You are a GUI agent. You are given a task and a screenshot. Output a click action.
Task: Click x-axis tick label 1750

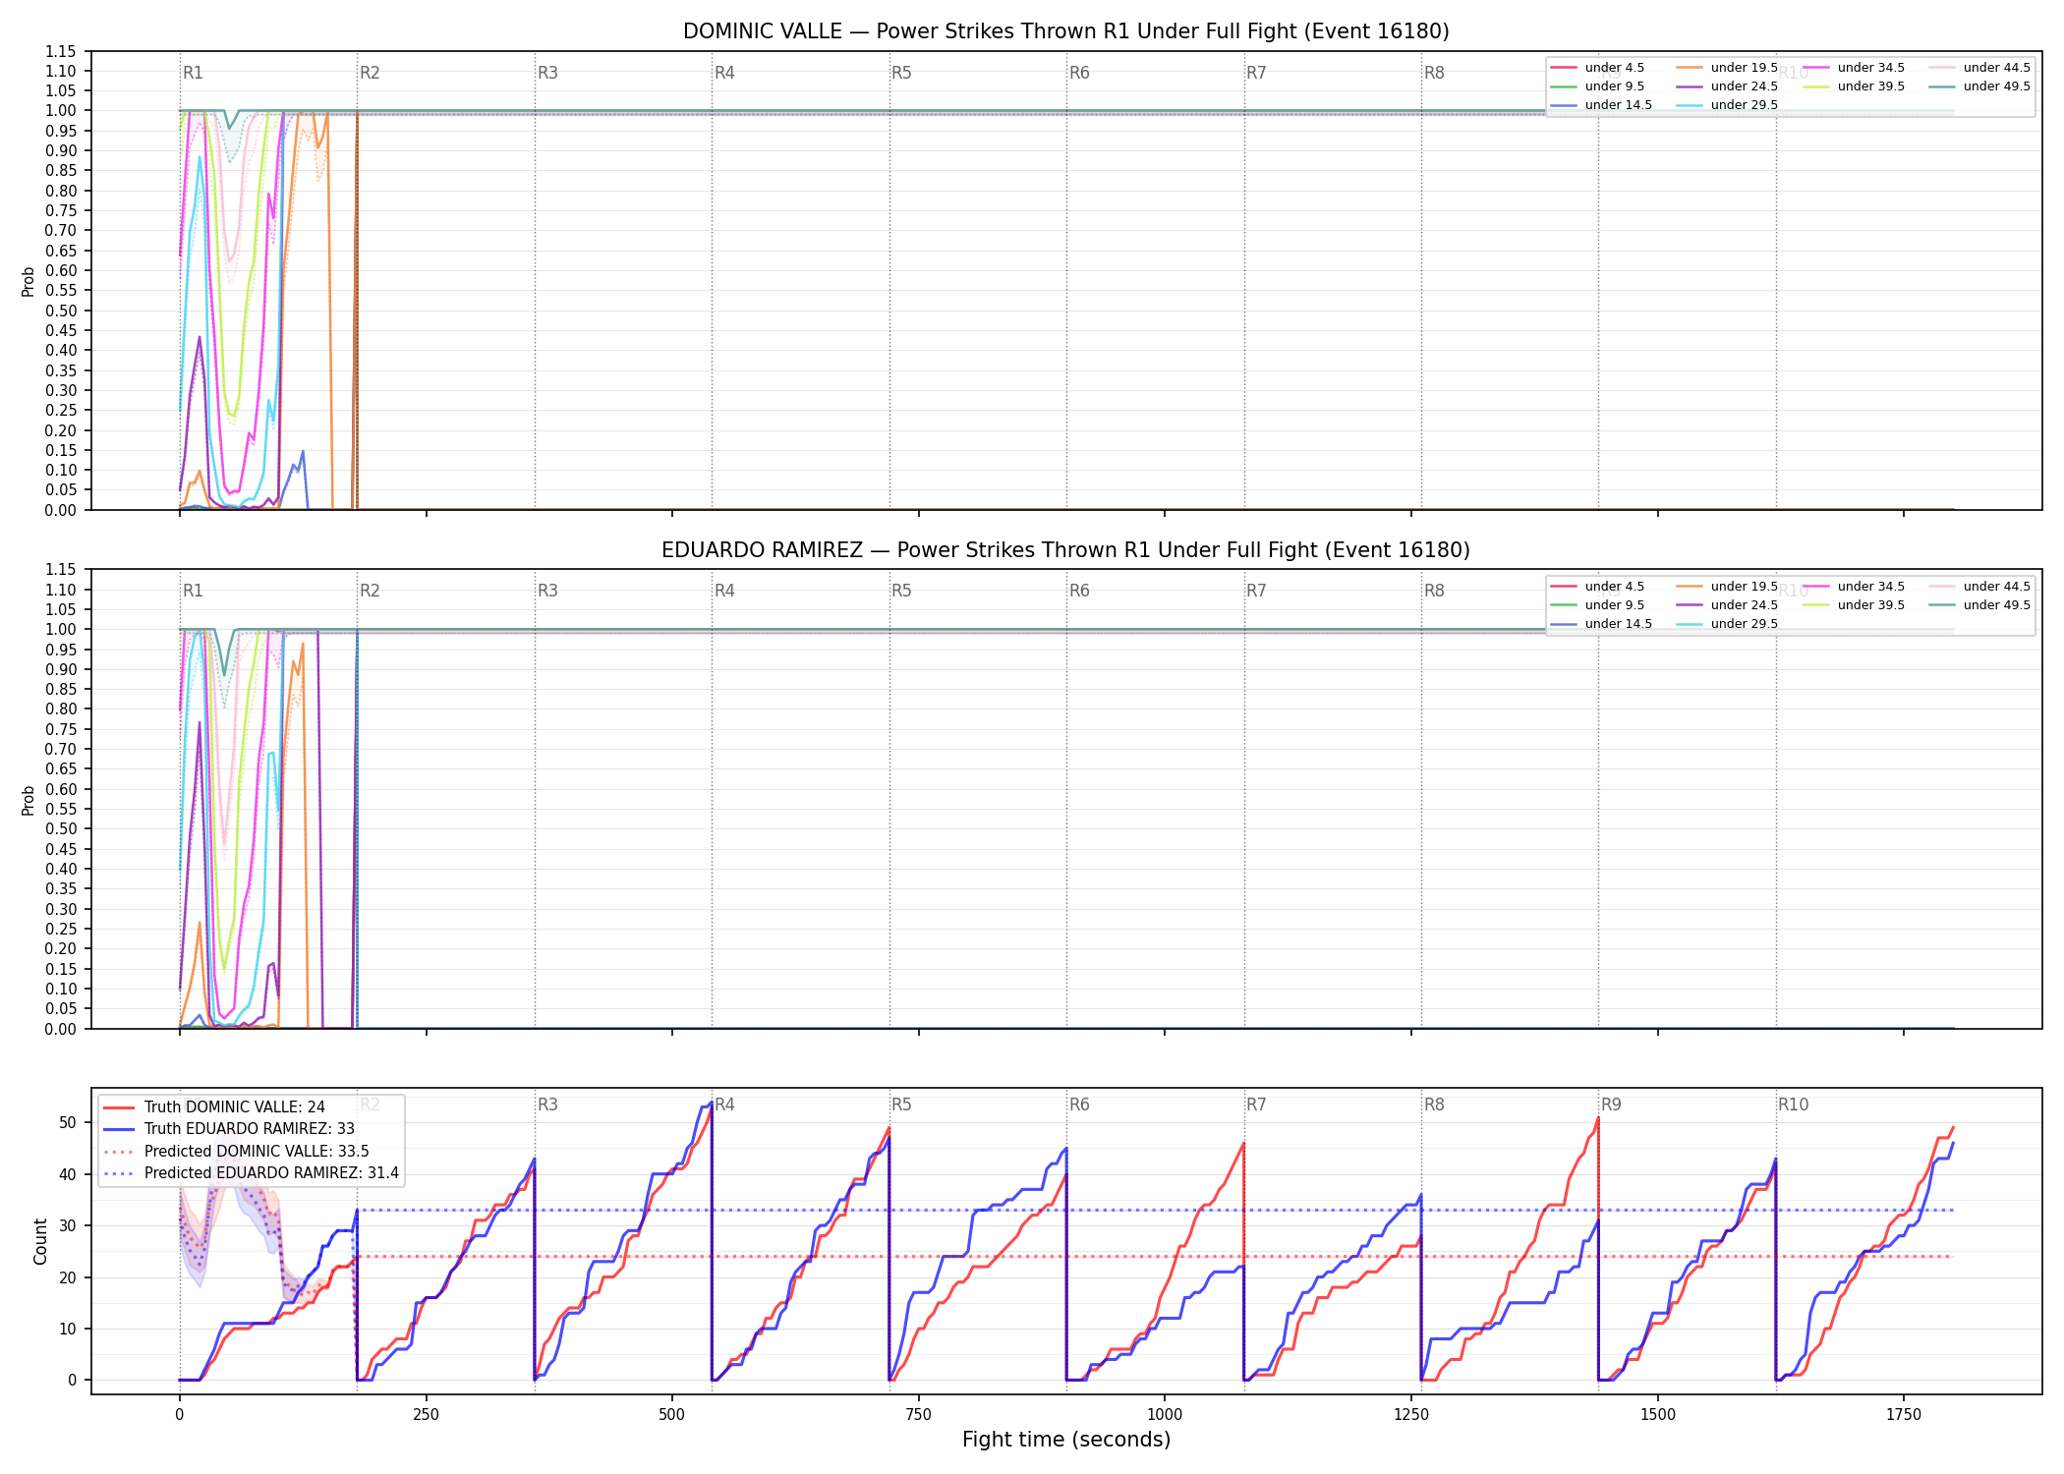coord(1904,1415)
